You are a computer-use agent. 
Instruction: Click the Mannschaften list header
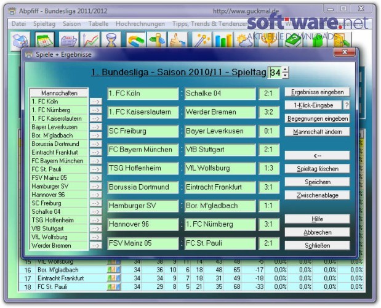59,93
